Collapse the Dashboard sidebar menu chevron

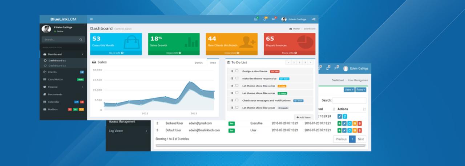coord(82,54)
